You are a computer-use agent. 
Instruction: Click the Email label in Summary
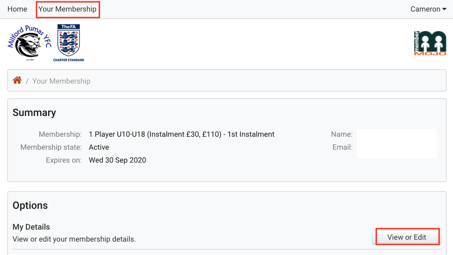(343, 147)
